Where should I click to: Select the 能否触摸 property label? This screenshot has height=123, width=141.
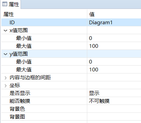tap(20, 101)
